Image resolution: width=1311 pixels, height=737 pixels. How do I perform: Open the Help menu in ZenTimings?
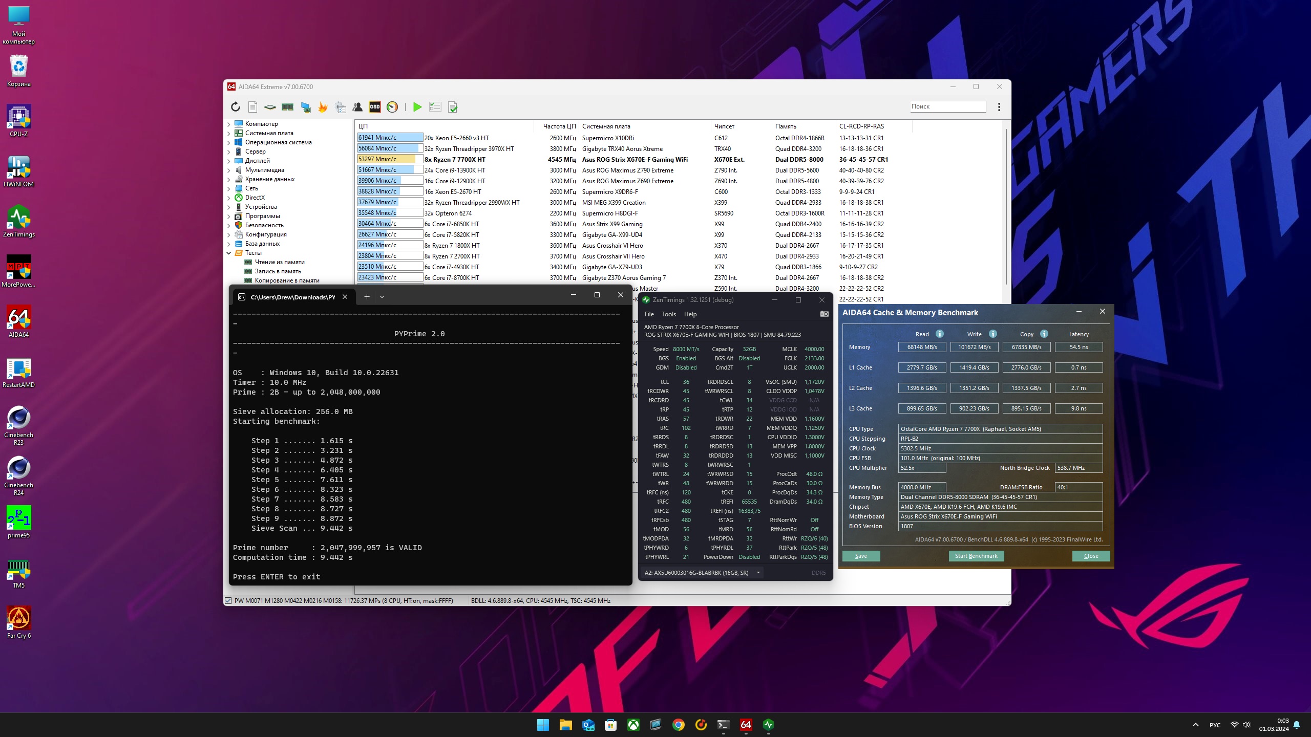(690, 314)
